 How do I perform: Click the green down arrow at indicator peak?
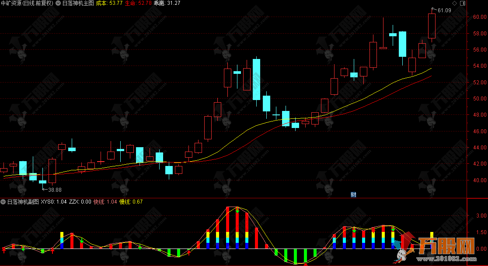coord(237,211)
